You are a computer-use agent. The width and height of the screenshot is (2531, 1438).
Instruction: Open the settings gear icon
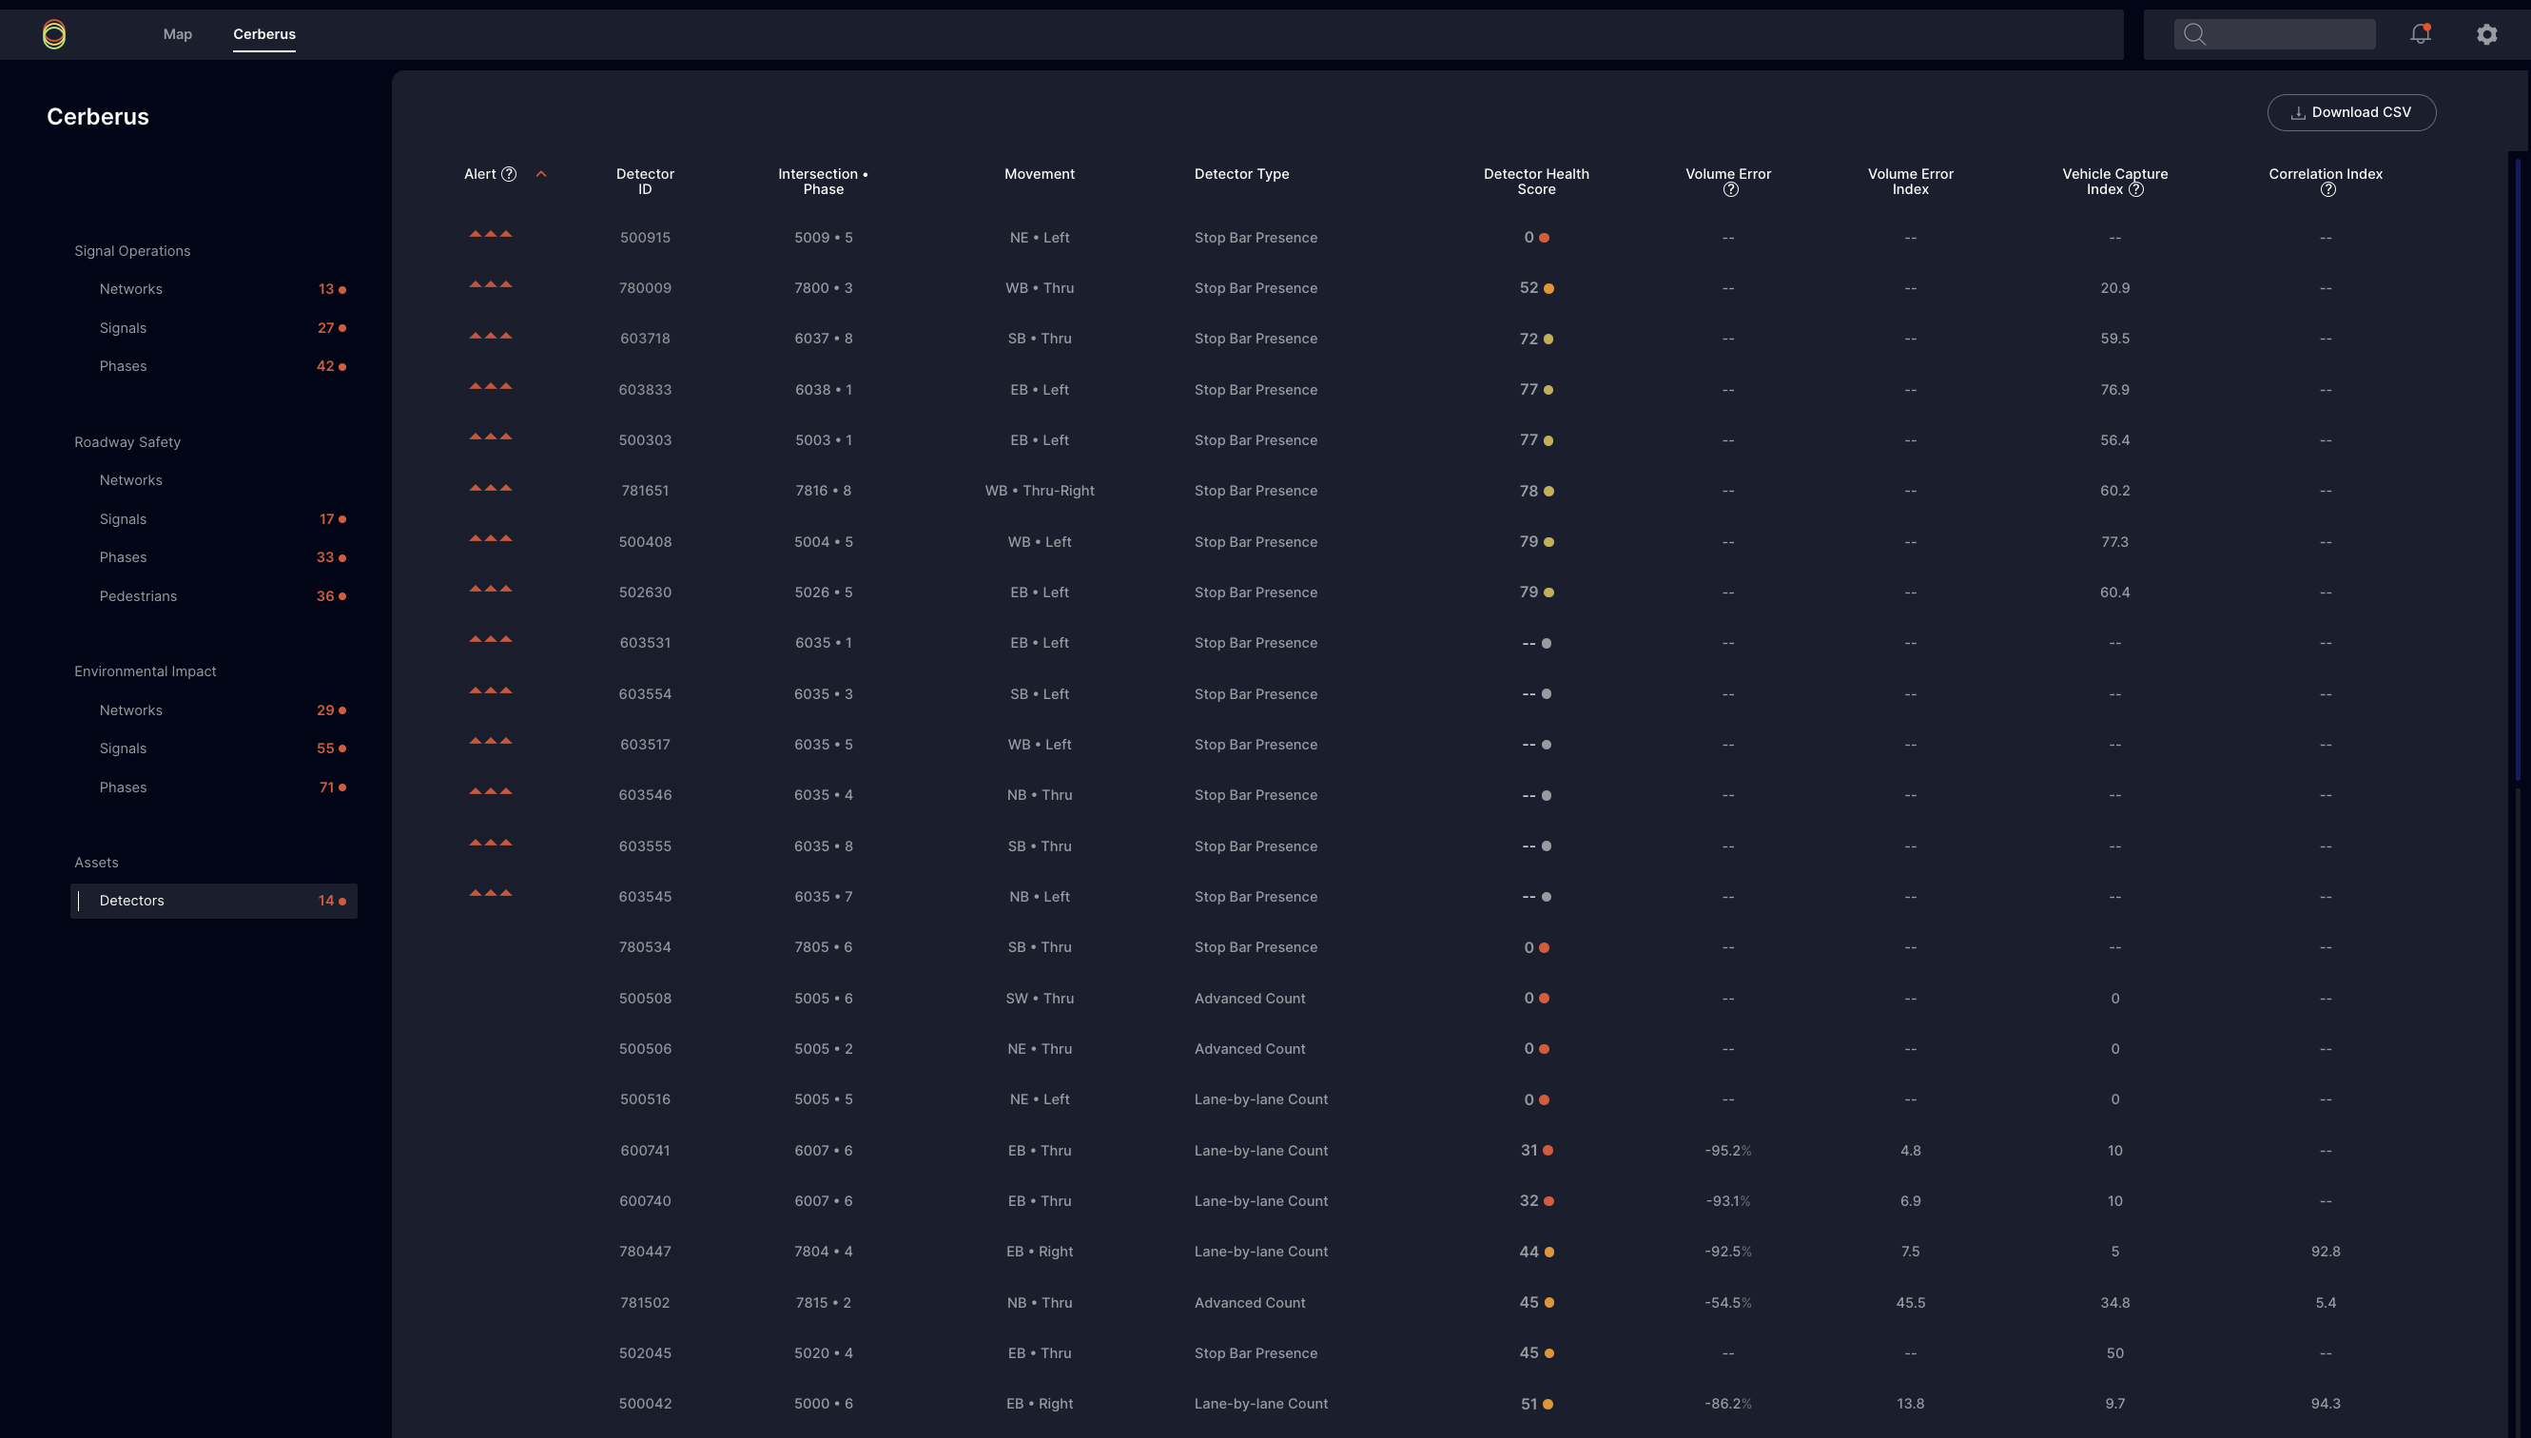coord(2486,34)
